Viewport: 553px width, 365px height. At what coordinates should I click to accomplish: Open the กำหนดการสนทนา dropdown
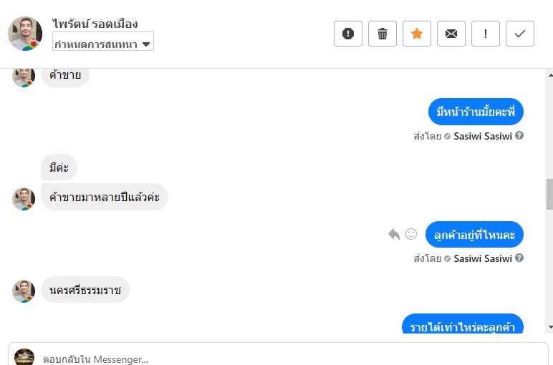point(103,44)
